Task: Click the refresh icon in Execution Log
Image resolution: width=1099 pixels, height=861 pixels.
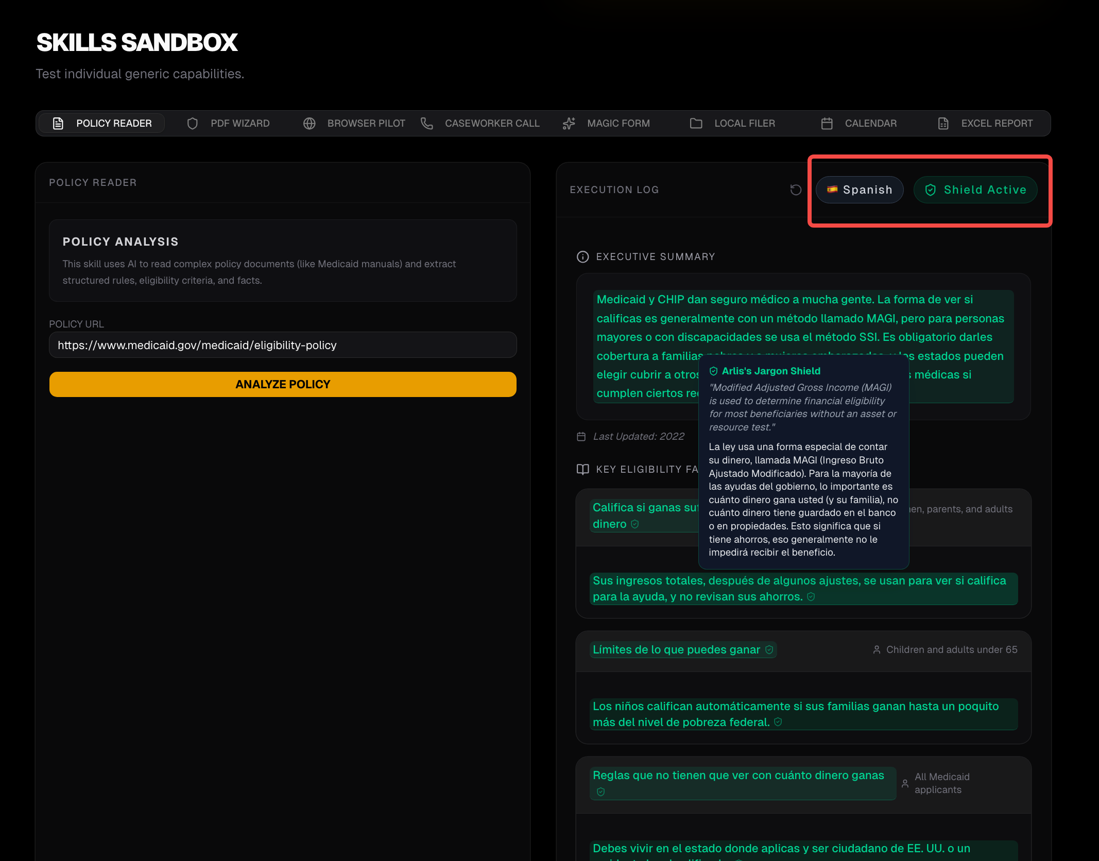Action: [x=796, y=190]
